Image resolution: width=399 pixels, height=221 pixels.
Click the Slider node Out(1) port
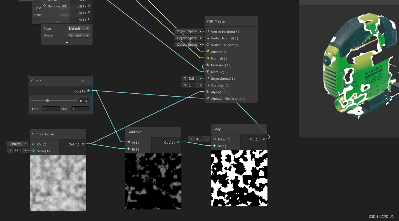pos(89,91)
